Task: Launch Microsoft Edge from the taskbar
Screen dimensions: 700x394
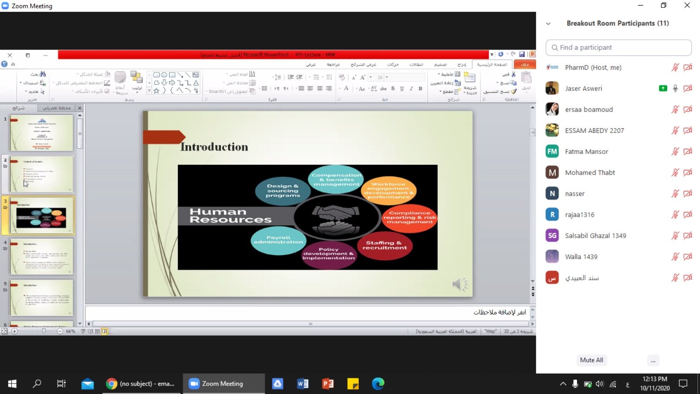Action: pyautogui.click(x=378, y=384)
